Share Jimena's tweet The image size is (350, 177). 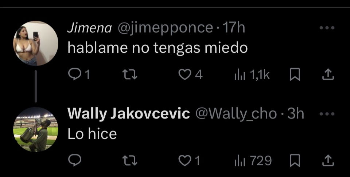[x=328, y=75]
